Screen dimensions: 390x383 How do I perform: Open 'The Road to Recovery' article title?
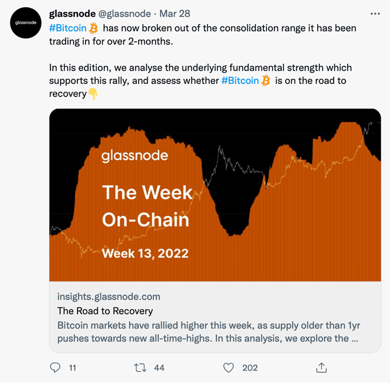105,311
